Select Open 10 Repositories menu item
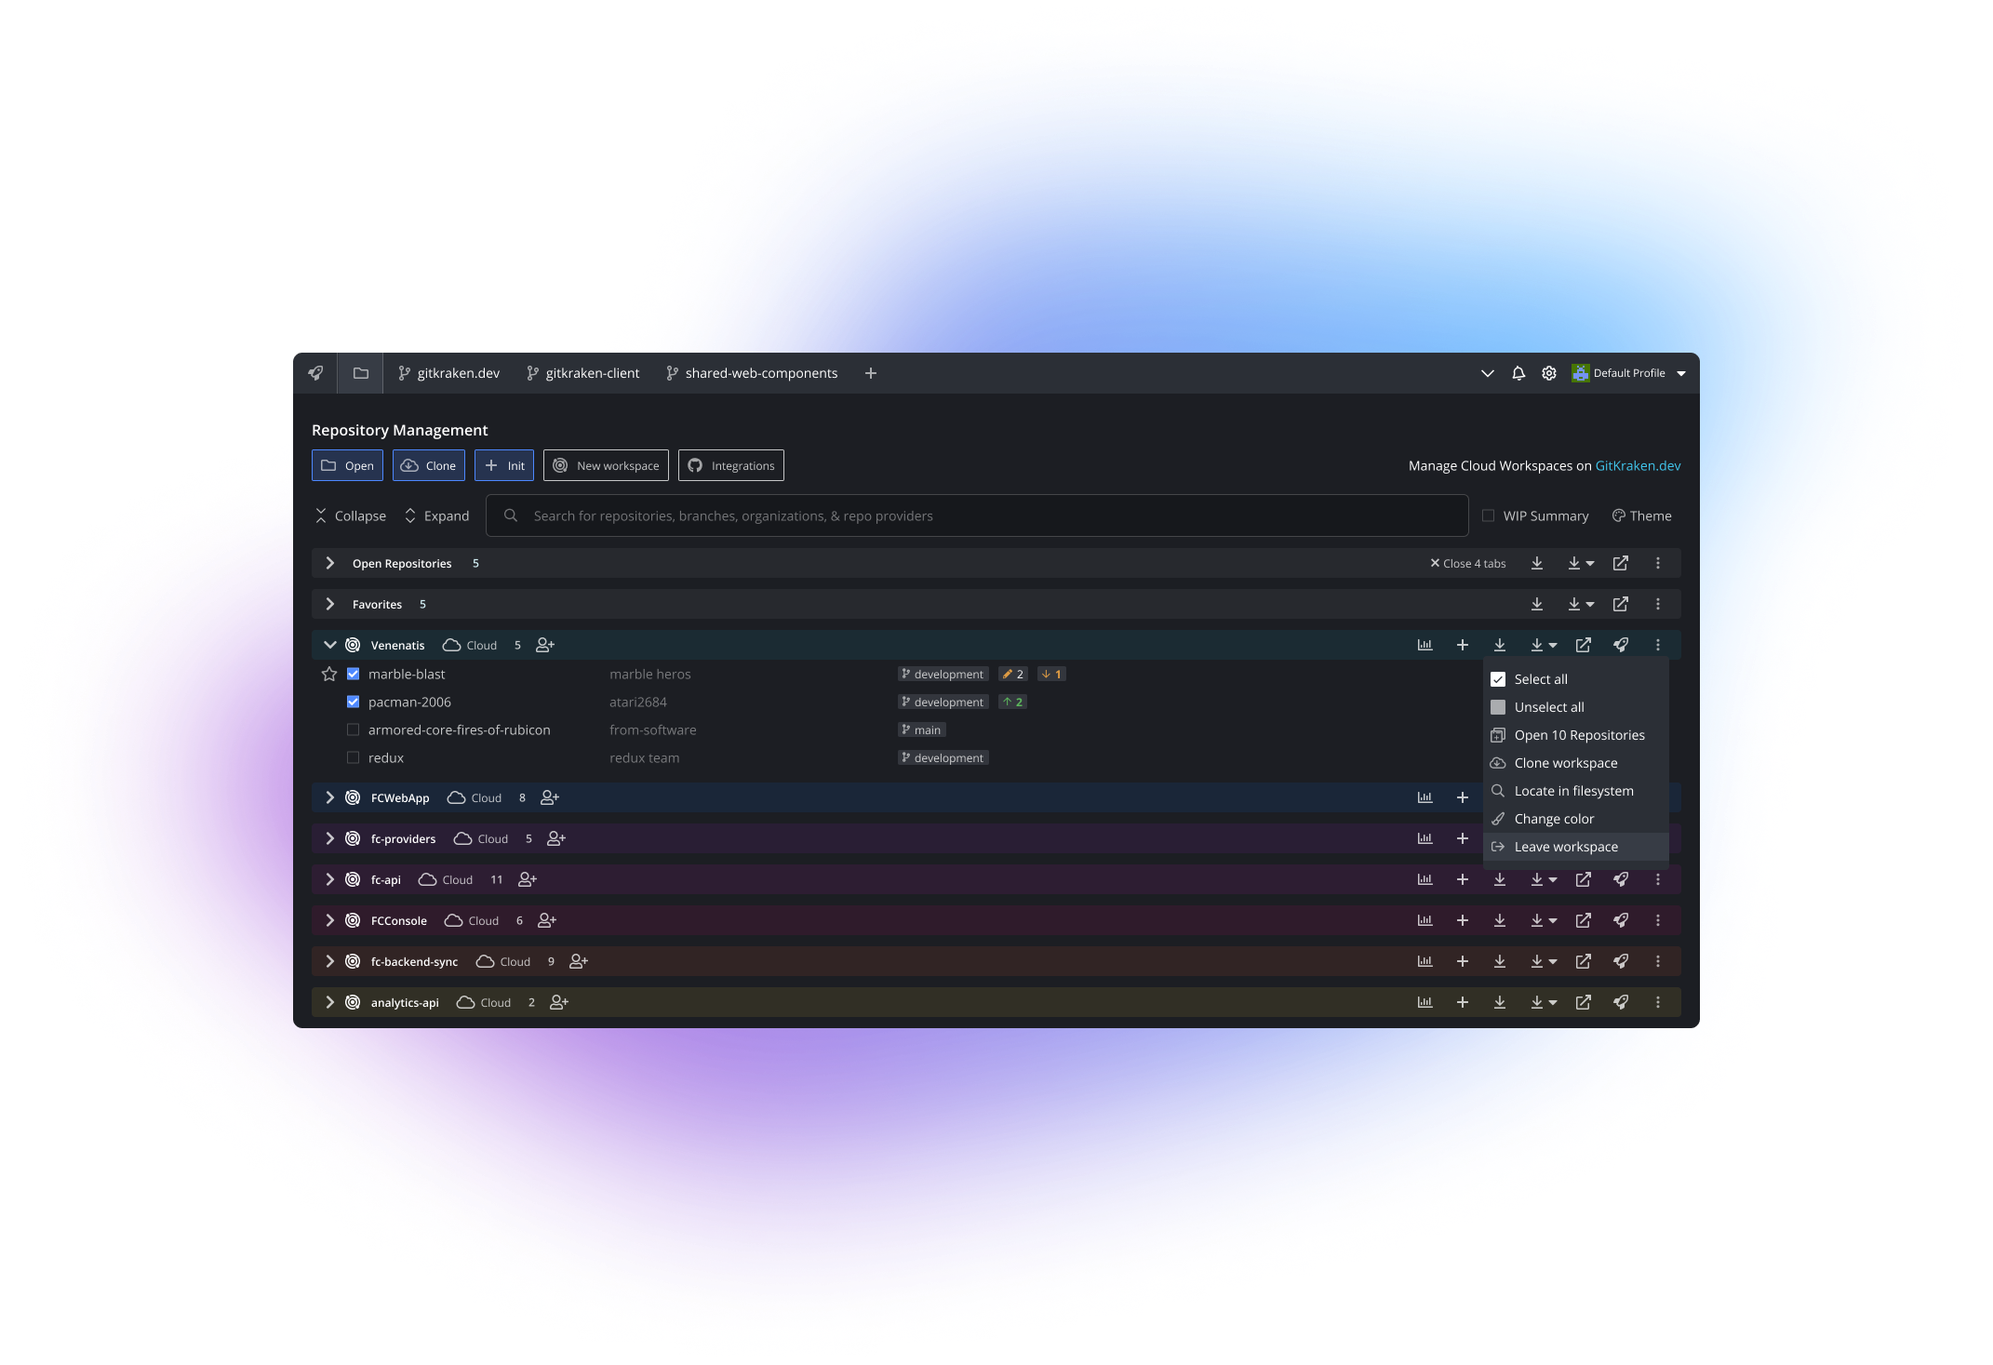 pyautogui.click(x=1575, y=735)
